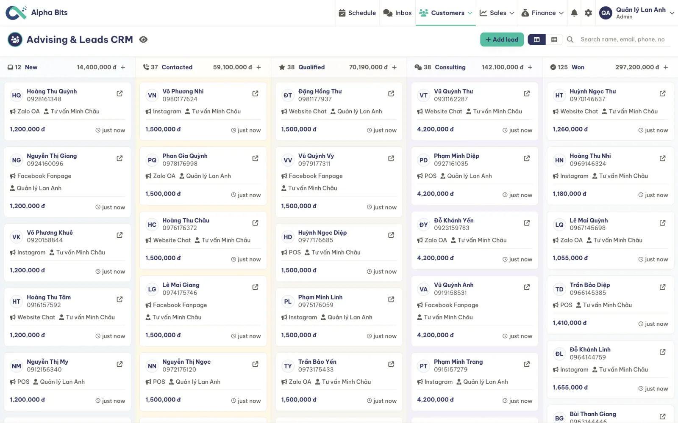678x423 pixels.
Task: Expand the Sales menu dropdown
Action: click(497, 13)
